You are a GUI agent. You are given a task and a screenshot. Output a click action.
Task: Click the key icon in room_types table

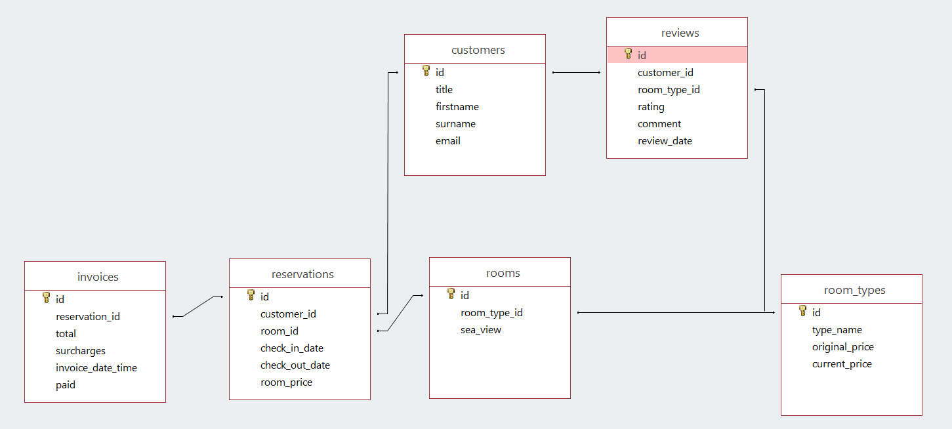[x=802, y=312]
